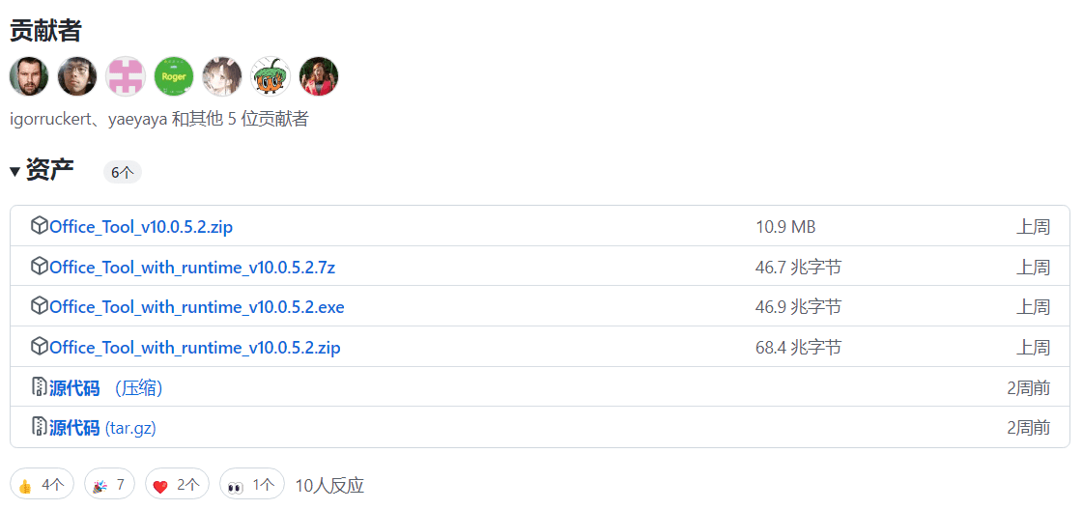
Task: Open the second contributor's avatar
Action: coord(77,76)
